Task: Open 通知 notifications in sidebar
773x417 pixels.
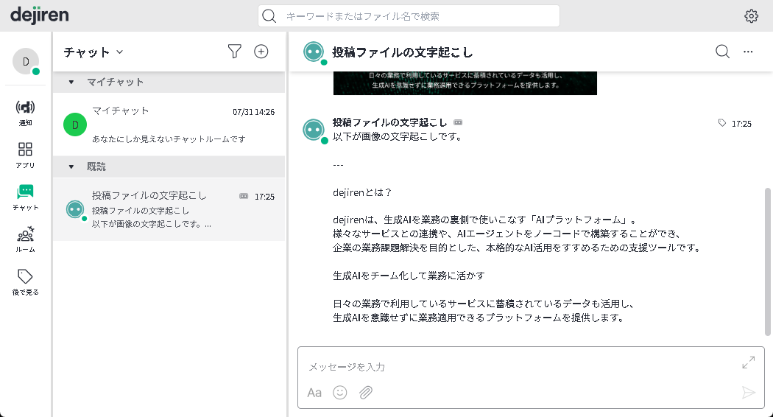Action: [25, 113]
